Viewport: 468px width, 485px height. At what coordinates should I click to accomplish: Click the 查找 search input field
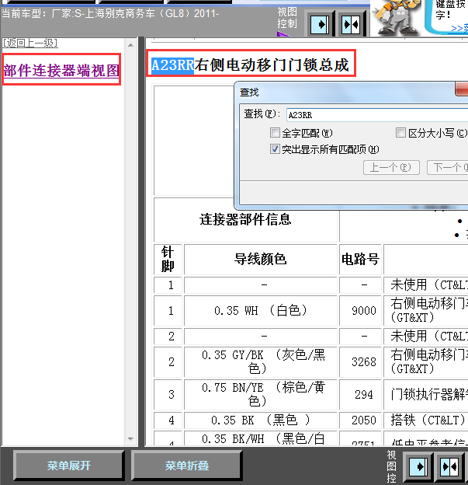(377, 115)
